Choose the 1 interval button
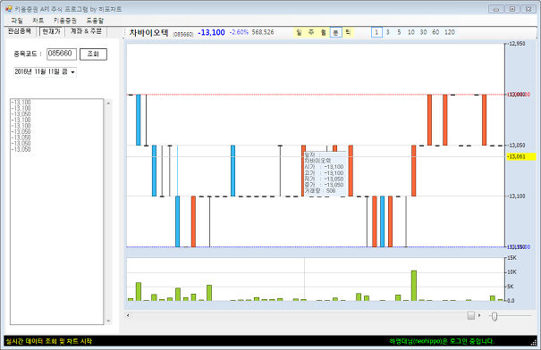 [x=376, y=32]
